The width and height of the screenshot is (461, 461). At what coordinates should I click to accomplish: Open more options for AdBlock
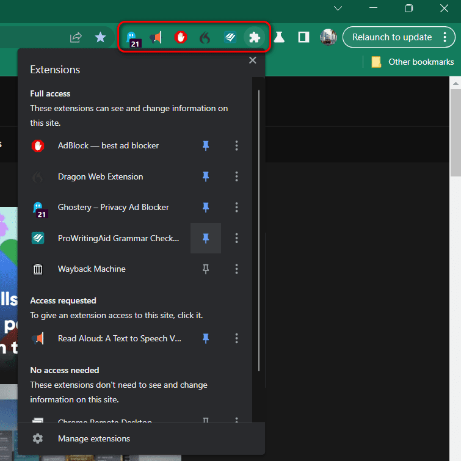click(237, 145)
